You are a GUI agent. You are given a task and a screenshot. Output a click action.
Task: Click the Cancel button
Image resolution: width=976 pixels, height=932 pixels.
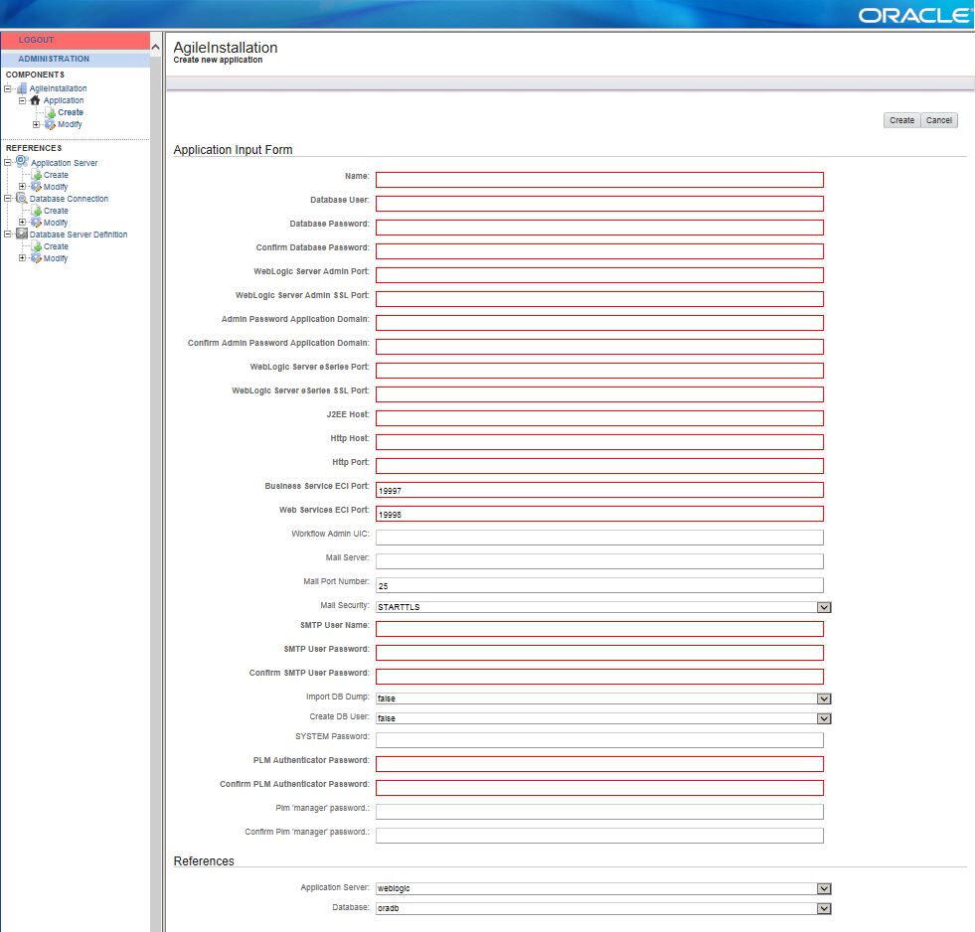click(x=938, y=120)
